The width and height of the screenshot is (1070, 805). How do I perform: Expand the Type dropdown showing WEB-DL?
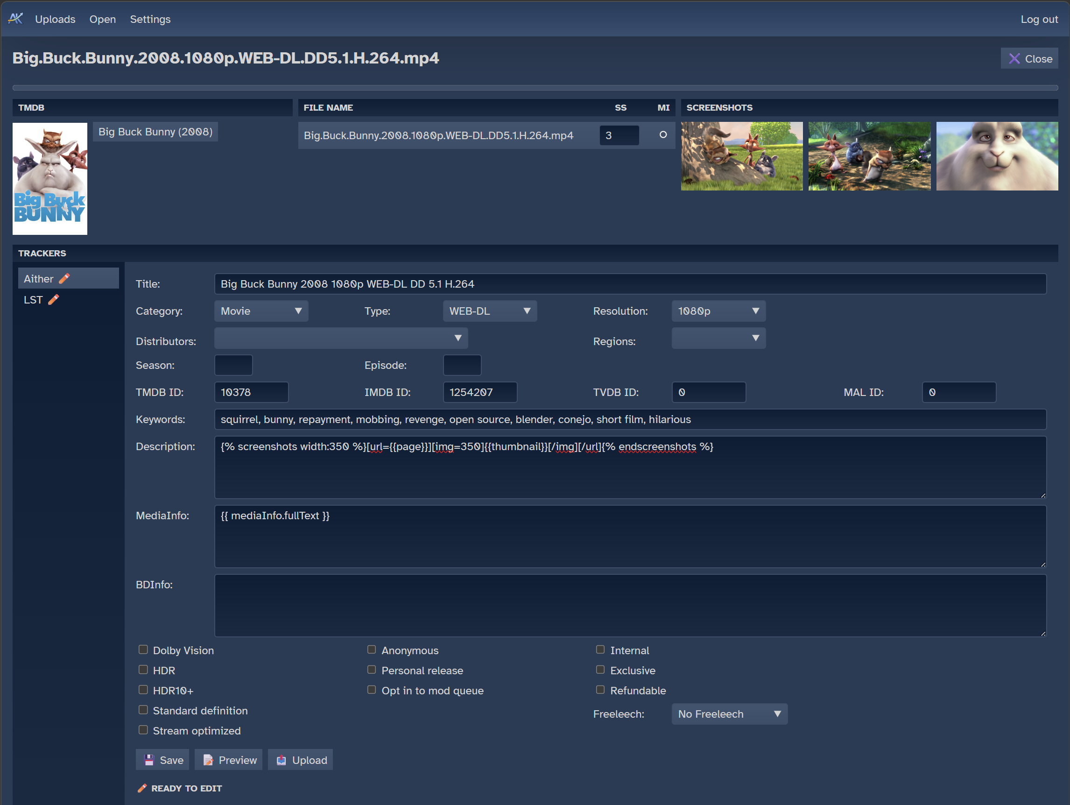(490, 311)
